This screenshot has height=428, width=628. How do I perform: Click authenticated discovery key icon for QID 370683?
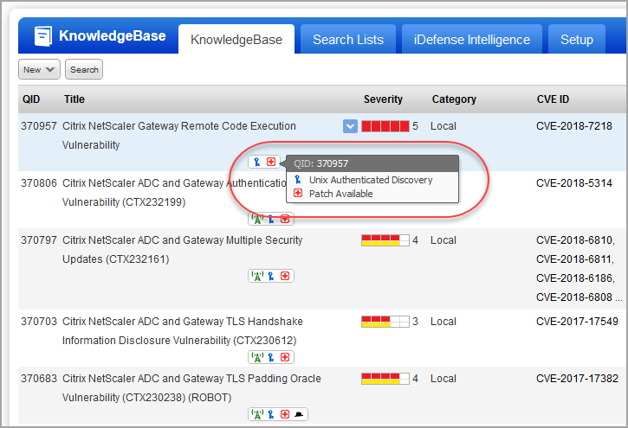click(x=271, y=414)
